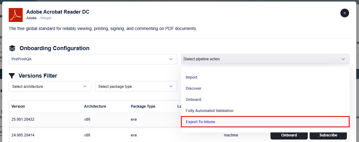The image size is (359, 142).
Task: Expand the Select package type dropdown
Action: (136, 87)
